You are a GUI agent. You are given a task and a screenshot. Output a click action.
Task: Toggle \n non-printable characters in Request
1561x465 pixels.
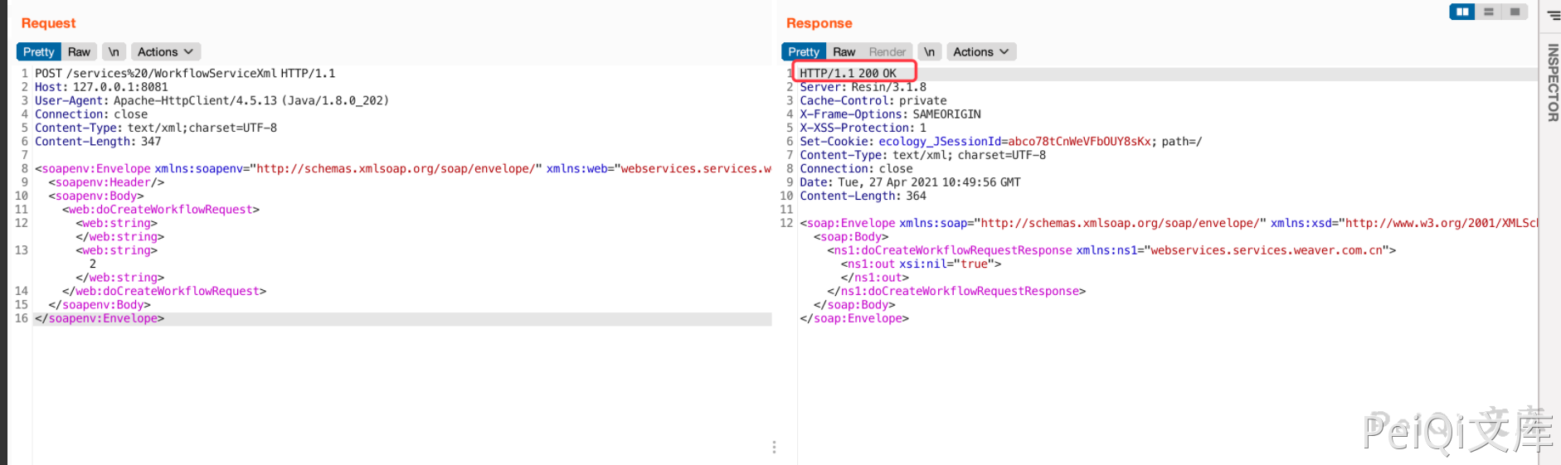(x=114, y=51)
